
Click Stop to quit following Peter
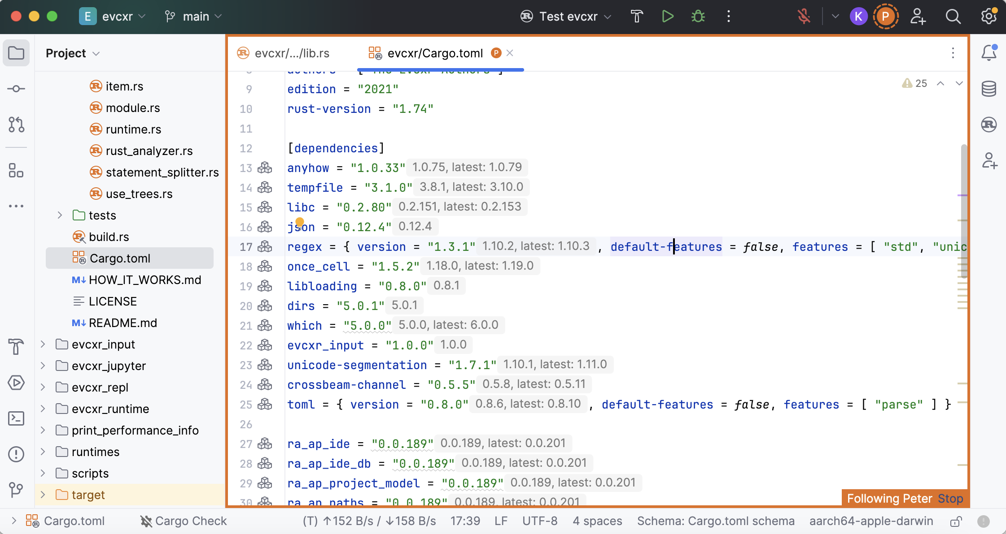(950, 499)
